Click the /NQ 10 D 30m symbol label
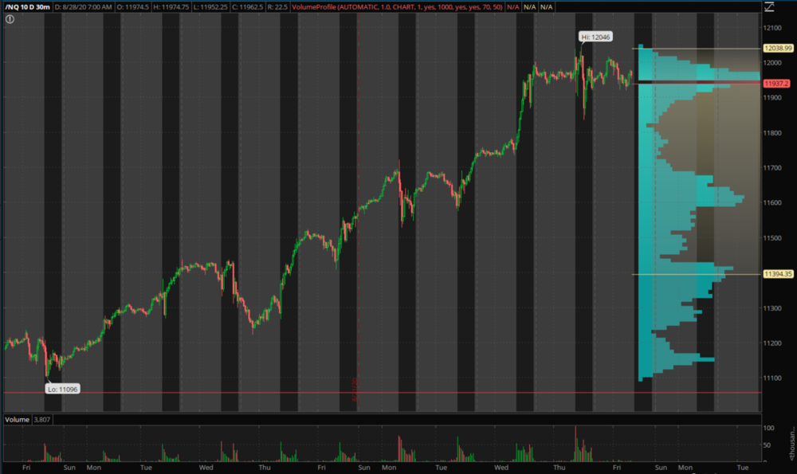Image resolution: width=797 pixels, height=474 pixels. [26, 7]
